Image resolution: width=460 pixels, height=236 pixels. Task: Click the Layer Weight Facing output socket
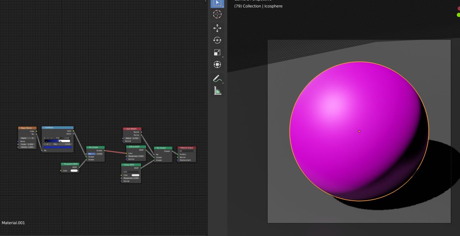[141, 135]
